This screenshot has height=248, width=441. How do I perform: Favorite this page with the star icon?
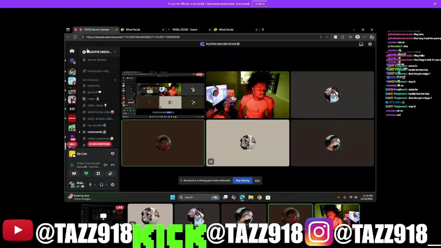click(x=327, y=37)
